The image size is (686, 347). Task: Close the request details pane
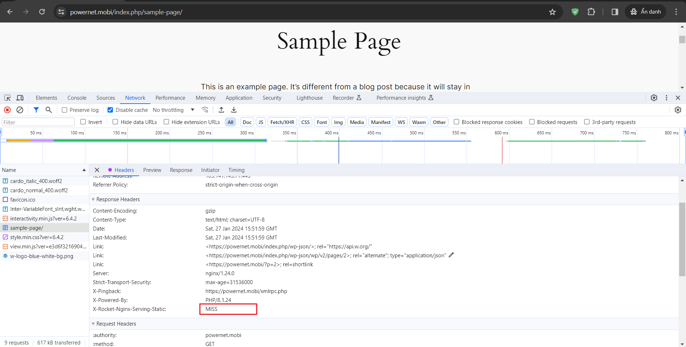(97, 170)
